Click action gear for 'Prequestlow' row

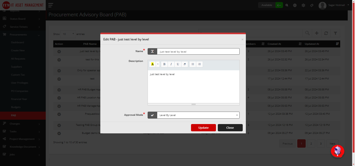tap(59, 114)
